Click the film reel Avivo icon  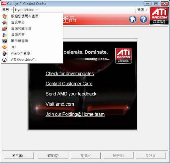[x=5, y=53]
